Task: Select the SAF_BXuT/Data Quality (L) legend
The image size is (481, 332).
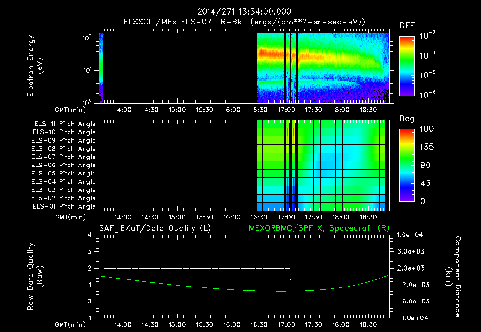Action: tap(155, 228)
